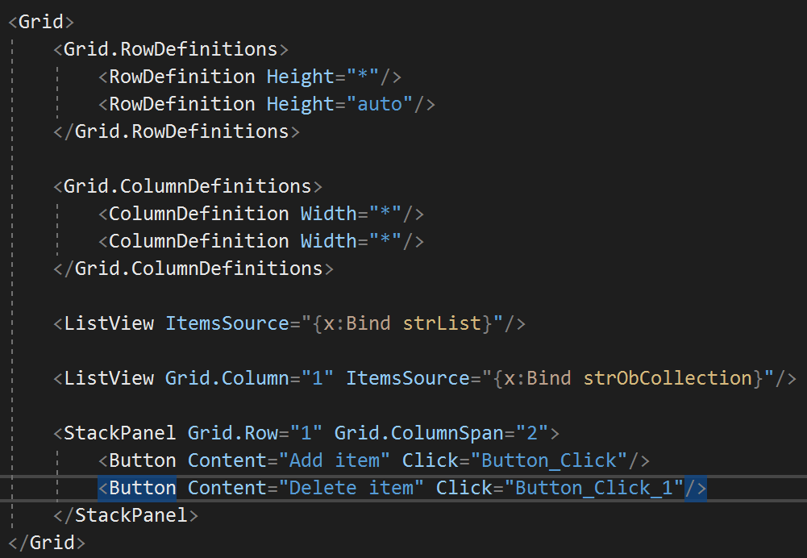The height and width of the screenshot is (558, 807).
Task: Click the closing Grid.ColumnDefinitions tag
Action: [x=193, y=269]
